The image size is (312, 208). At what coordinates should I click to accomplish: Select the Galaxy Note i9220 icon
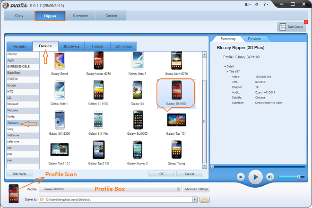(x=176, y=61)
